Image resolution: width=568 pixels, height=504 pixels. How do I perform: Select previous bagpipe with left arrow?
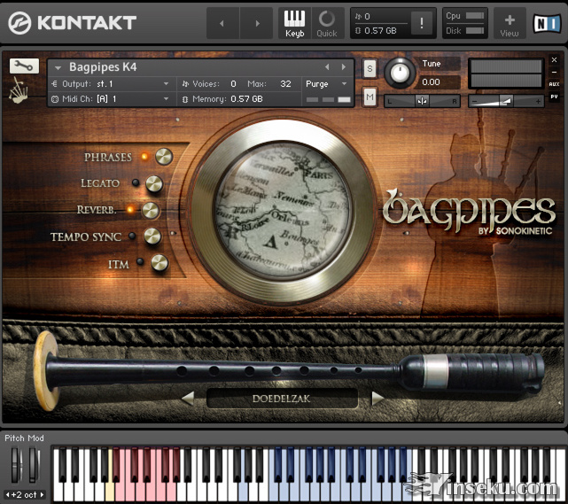pyautogui.click(x=187, y=399)
